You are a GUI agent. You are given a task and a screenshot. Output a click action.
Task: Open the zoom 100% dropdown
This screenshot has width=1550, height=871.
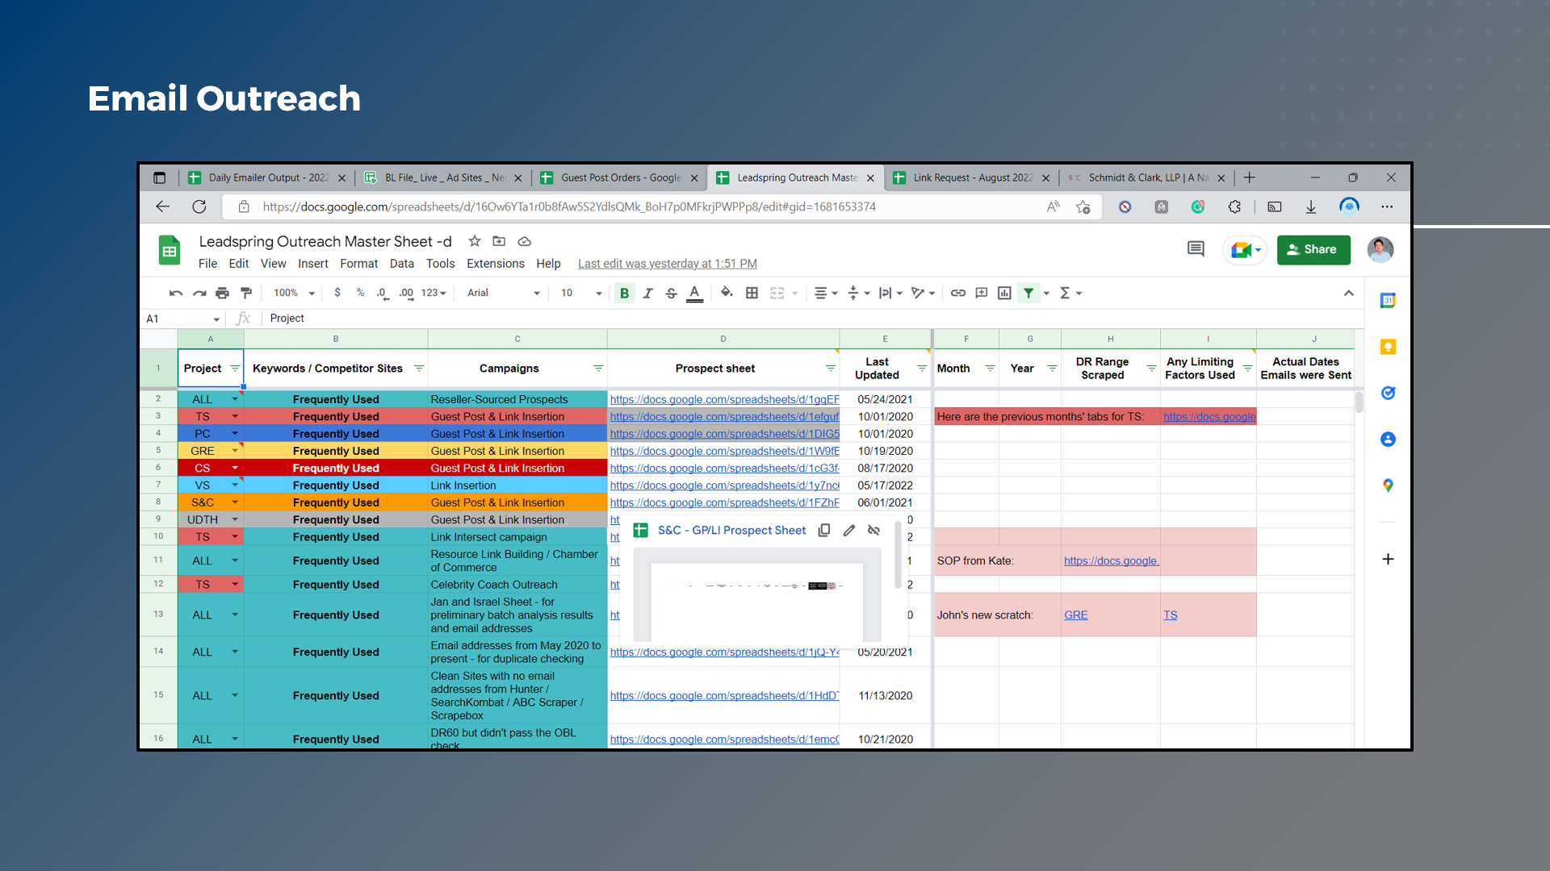(x=293, y=293)
